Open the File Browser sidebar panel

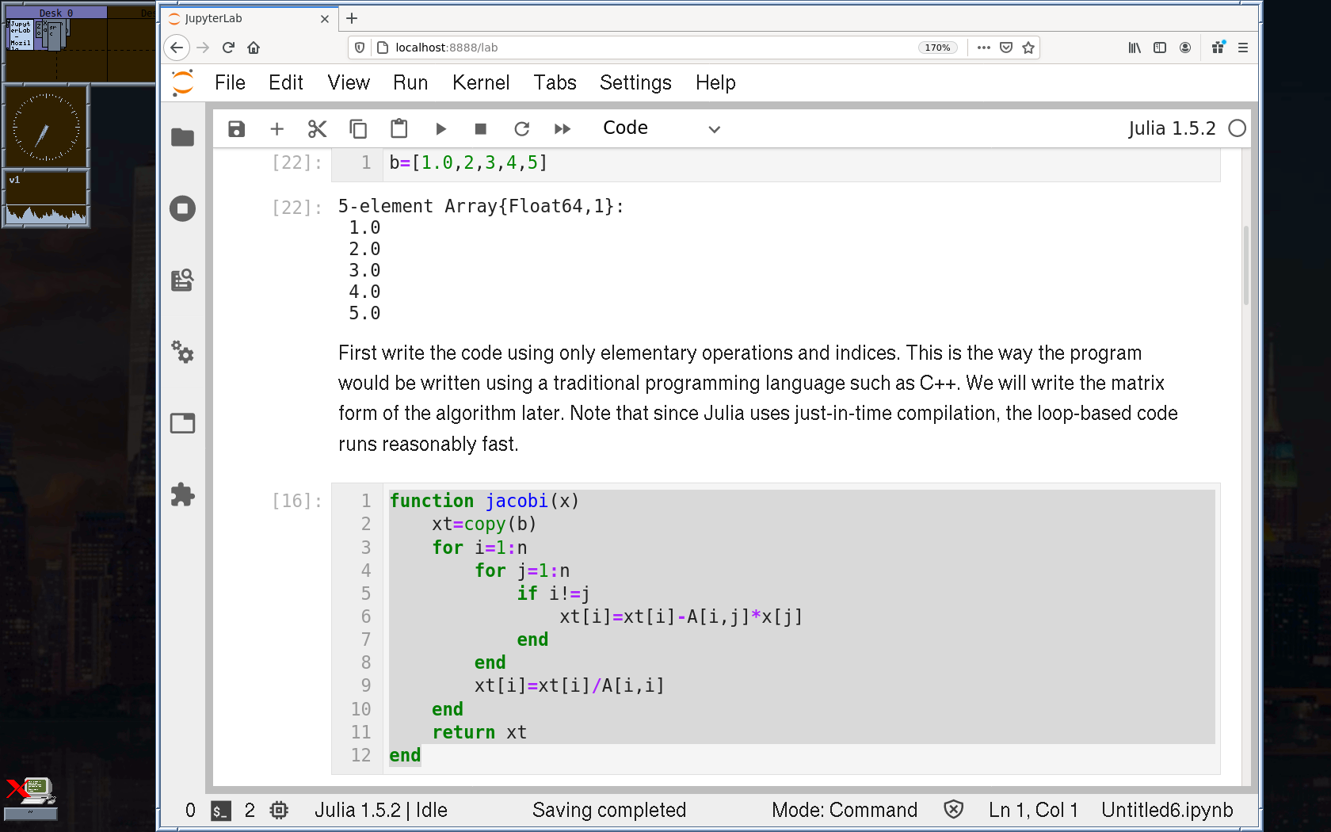182,137
